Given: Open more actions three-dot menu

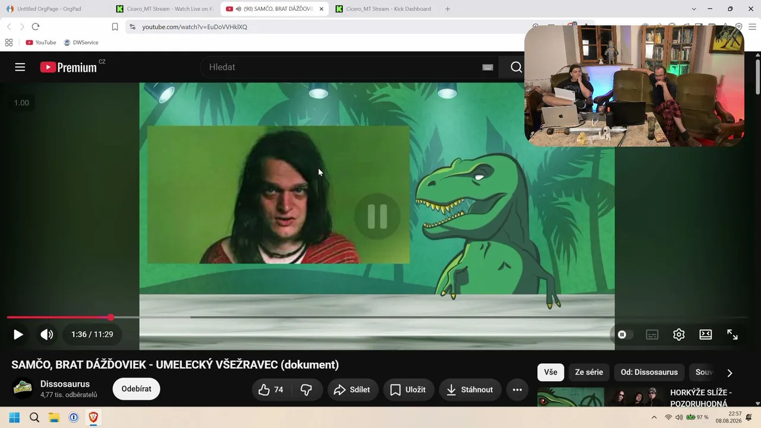Looking at the screenshot, I should tap(517, 390).
